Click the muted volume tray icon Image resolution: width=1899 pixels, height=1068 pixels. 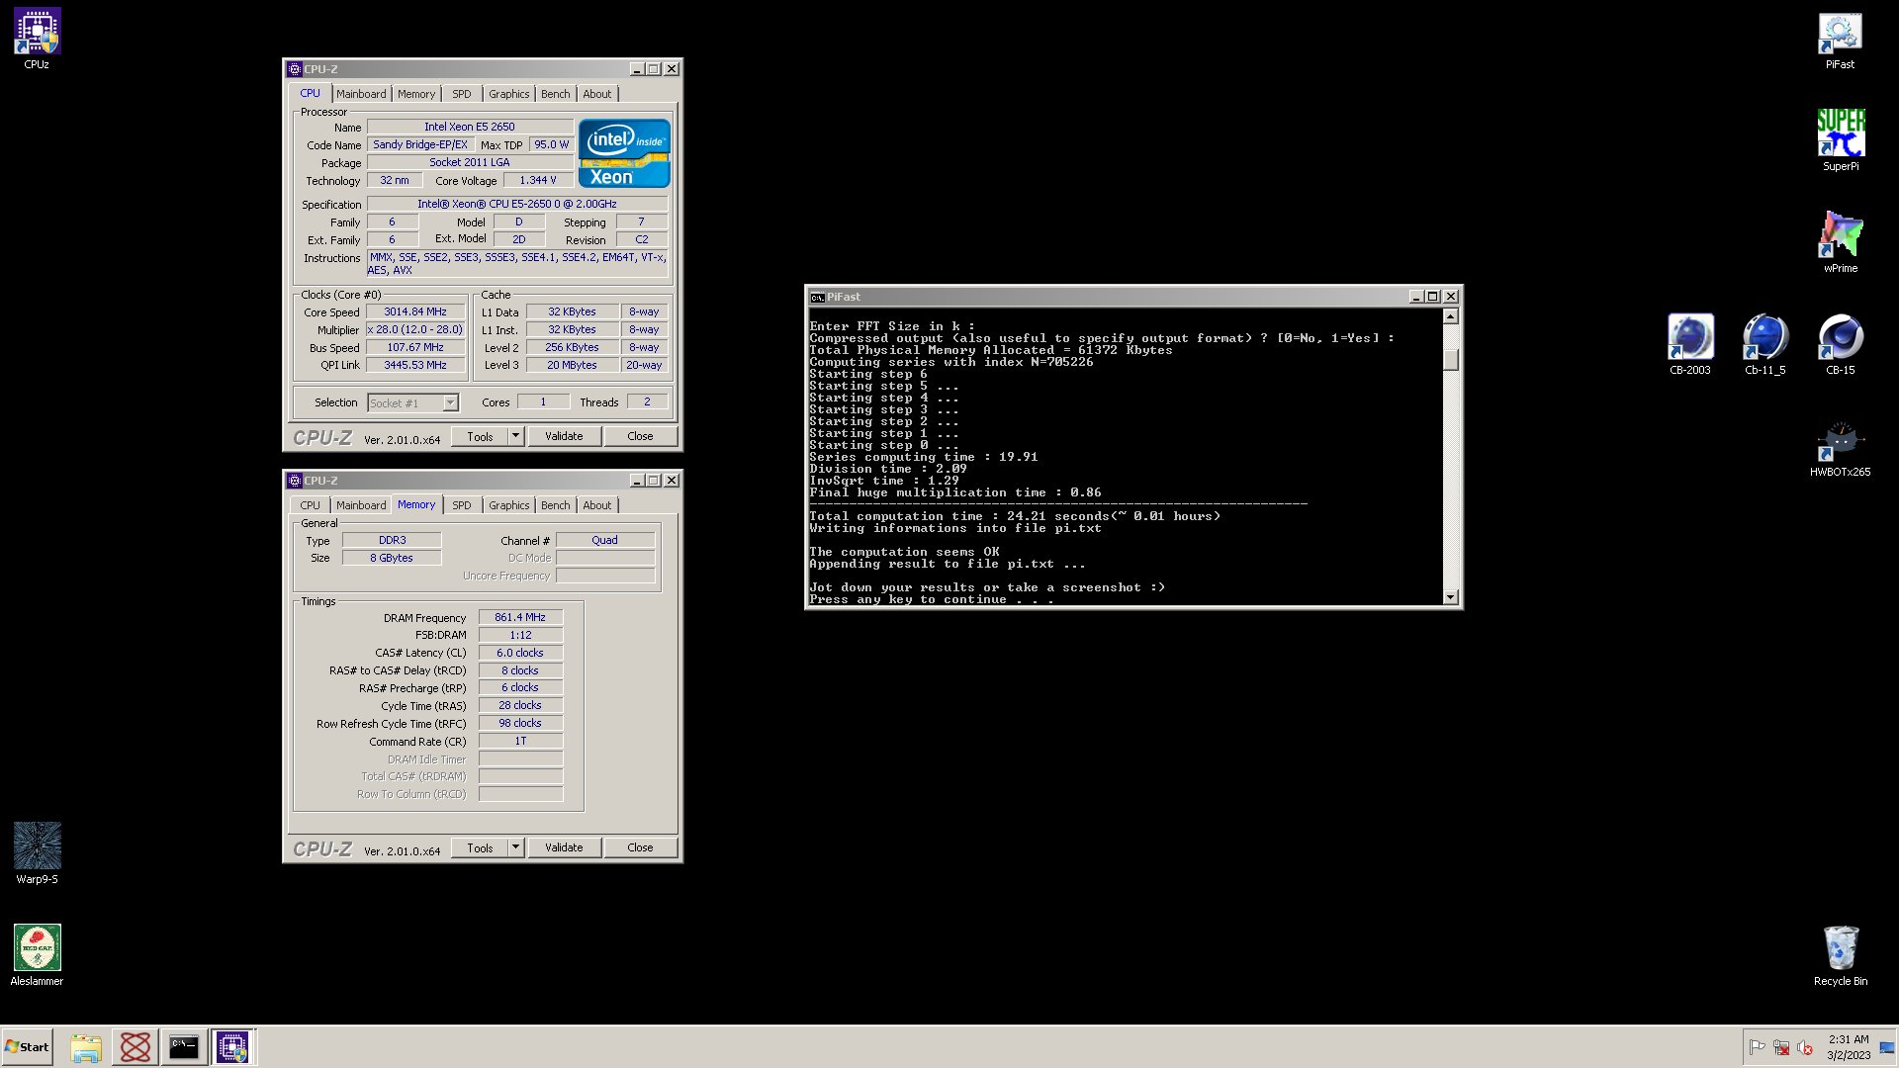tap(1805, 1047)
